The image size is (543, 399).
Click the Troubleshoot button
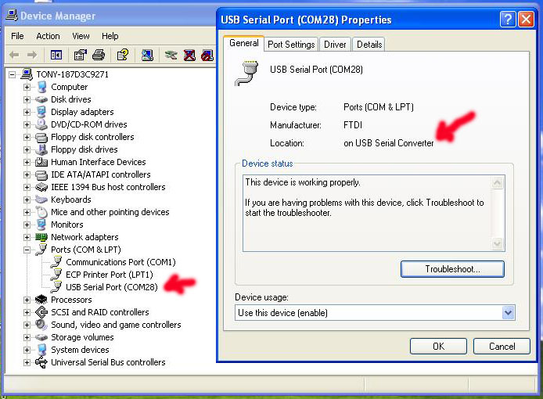click(452, 269)
